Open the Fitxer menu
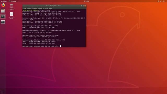 pos(25,8)
